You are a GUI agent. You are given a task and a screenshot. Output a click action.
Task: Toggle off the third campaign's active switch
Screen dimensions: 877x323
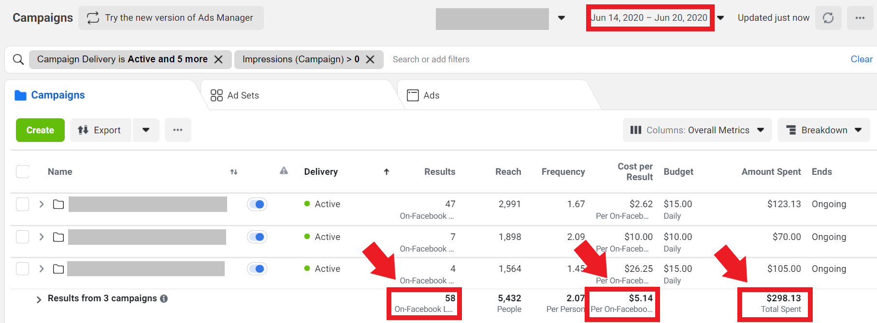click(x=257, y=269)
